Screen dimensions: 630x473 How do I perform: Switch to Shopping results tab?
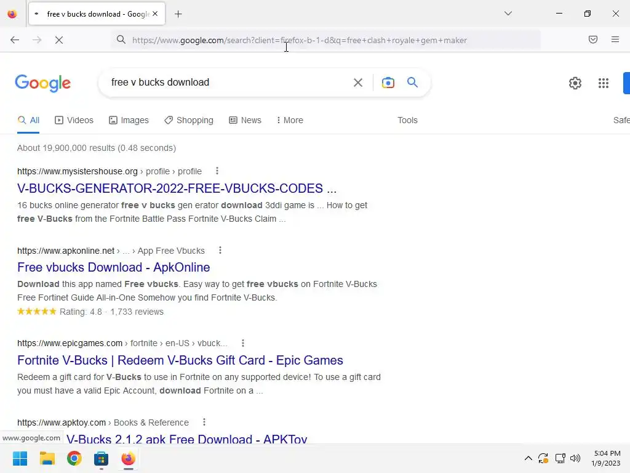188,120
